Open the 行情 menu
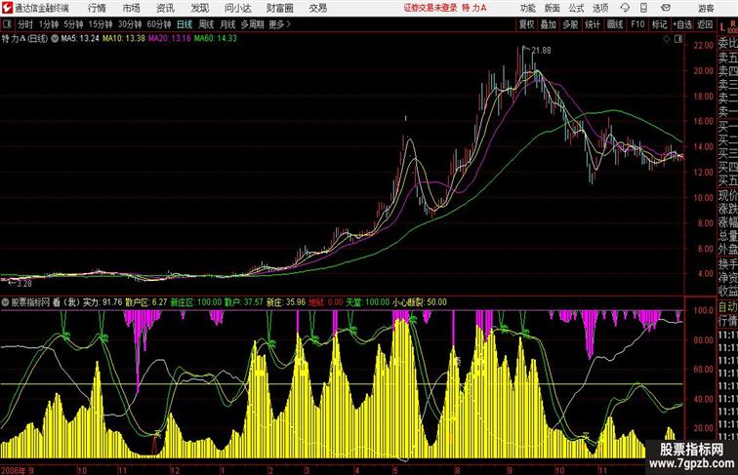This screenshot has width=738, height=475. coord(97,8)
